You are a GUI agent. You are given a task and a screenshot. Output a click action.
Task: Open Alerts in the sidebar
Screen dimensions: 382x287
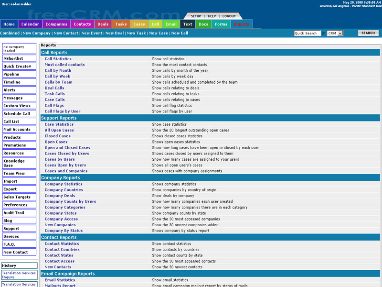19,90
